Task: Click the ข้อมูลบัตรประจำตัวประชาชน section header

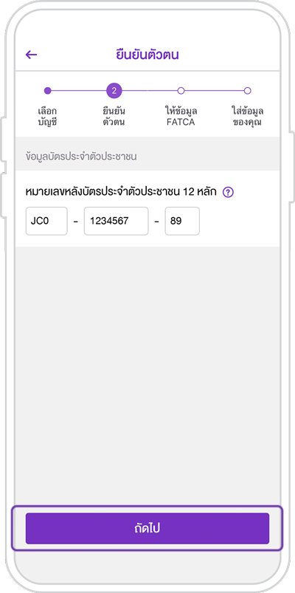Action: pos(81,157)
